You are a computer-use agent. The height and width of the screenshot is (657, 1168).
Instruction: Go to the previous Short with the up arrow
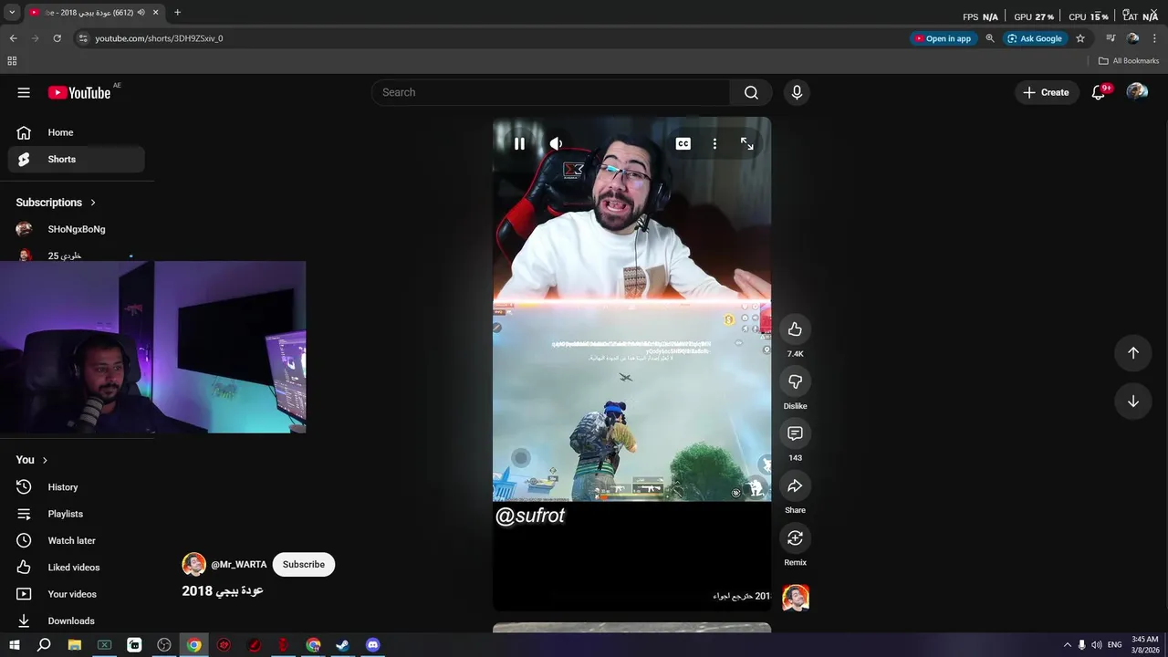pyautogui.click(x=1132, y=353)
